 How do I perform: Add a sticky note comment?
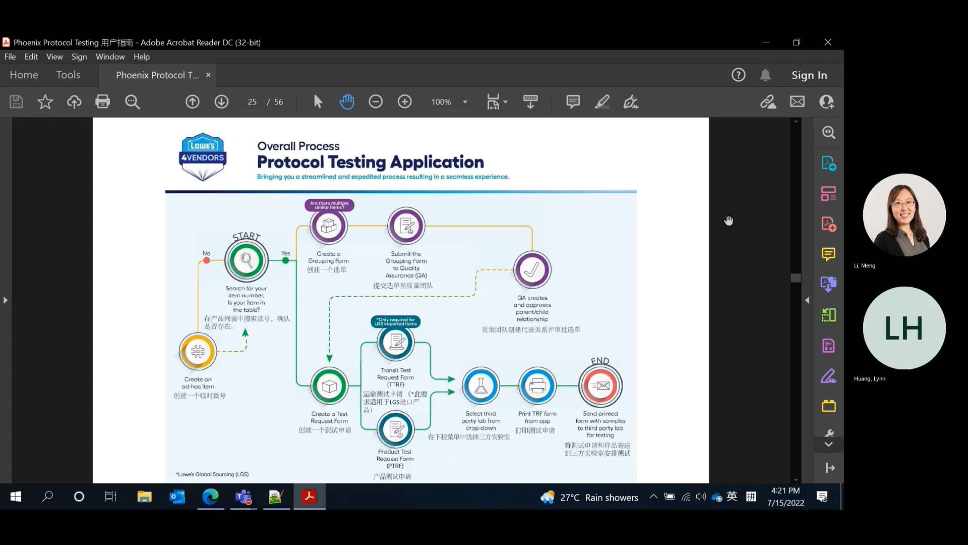point(573,102)
